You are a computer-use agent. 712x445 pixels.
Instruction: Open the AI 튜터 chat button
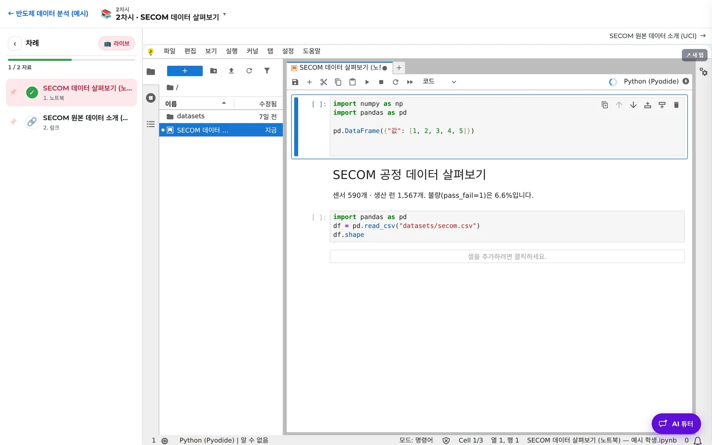pos(676,424)
